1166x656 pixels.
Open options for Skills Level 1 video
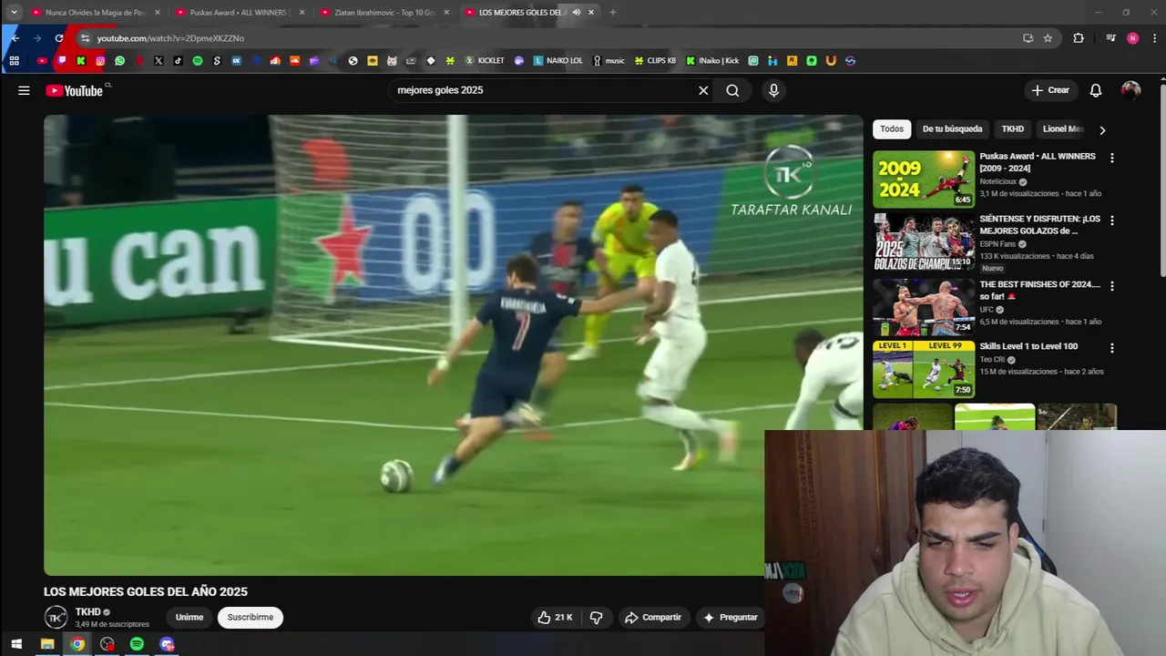click(1111, 348)
